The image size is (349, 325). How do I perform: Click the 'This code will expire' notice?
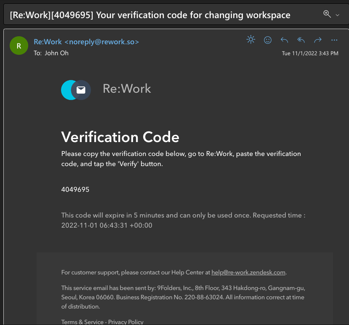point(183,220)
